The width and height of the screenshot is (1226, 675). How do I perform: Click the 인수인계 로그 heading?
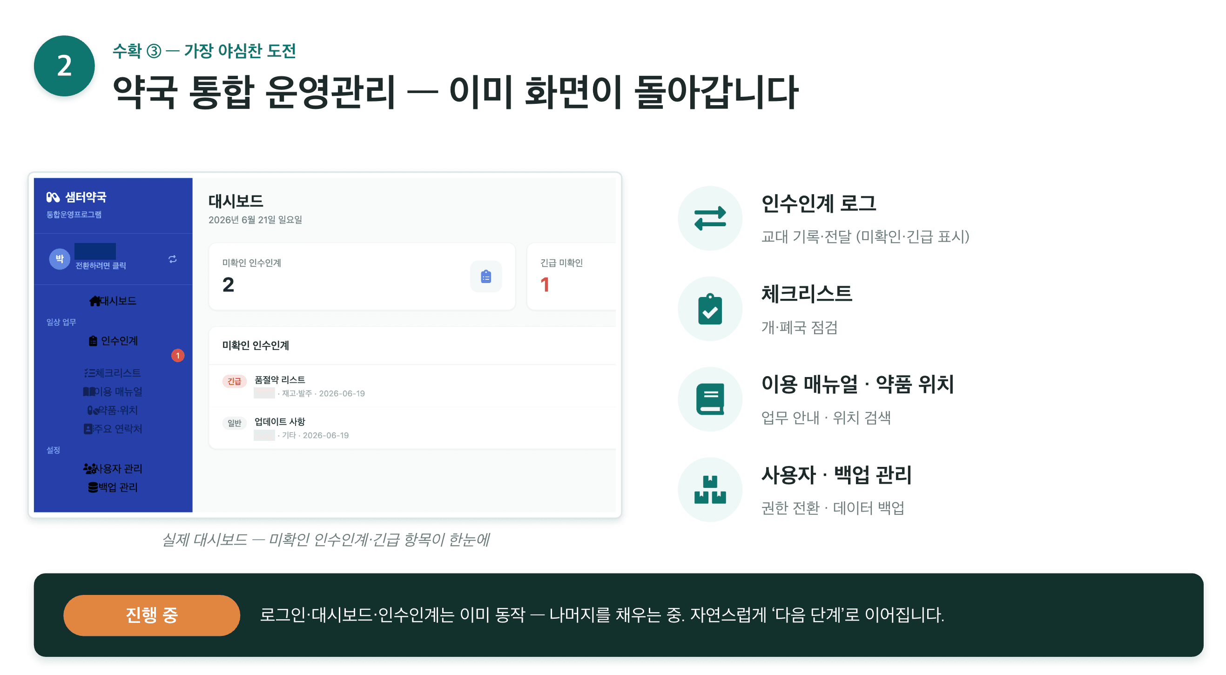pyautogui.click(x=819, y=203)
